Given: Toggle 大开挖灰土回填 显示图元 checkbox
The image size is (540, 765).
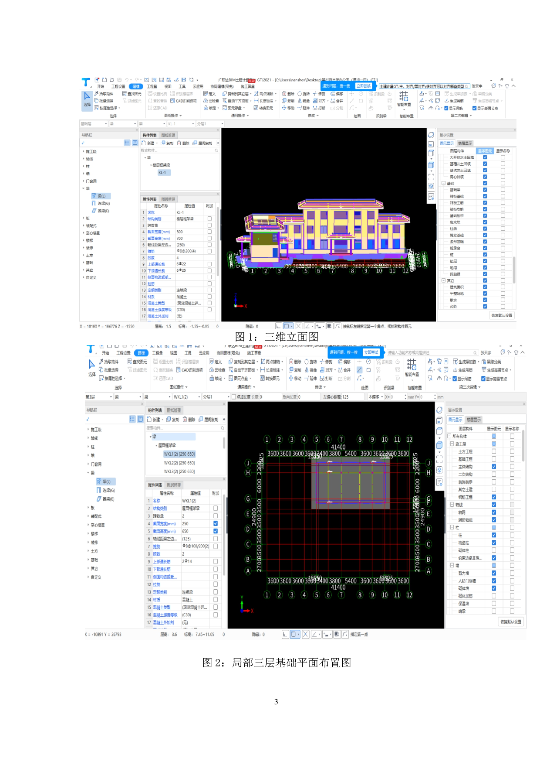Looking at the screenshot, I should (485, 157).
